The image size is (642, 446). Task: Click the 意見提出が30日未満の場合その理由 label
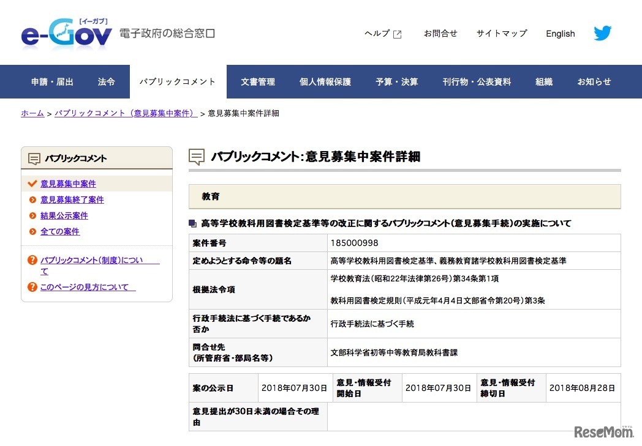256,417
